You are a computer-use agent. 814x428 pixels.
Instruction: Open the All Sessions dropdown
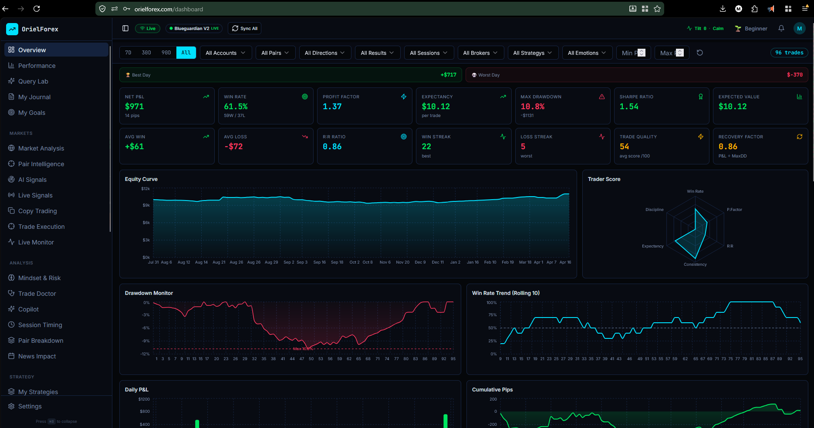(x=429, y=53)
